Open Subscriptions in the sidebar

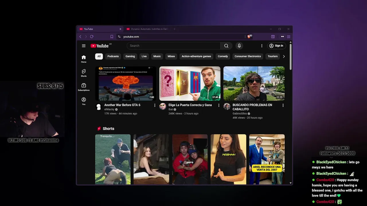[84, 87]
